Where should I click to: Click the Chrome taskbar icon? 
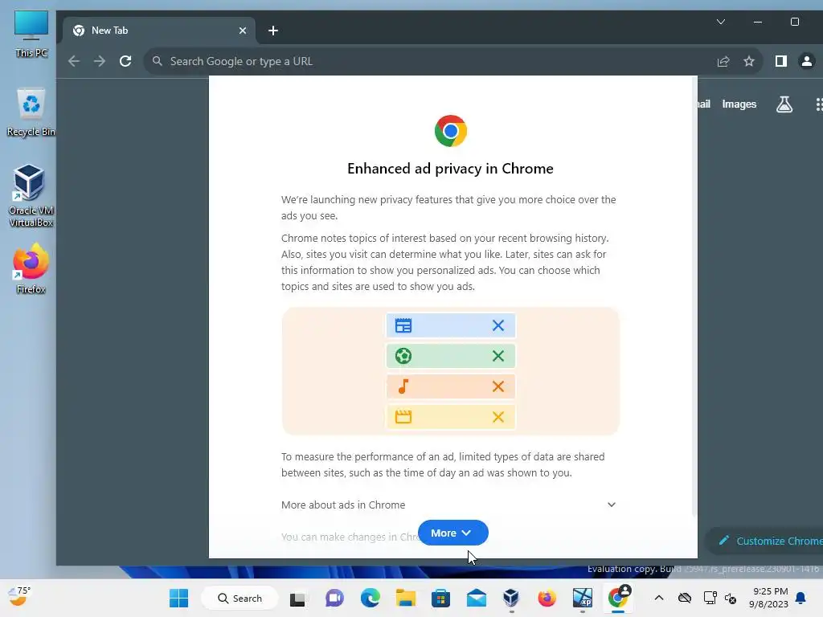pos(618,598)
